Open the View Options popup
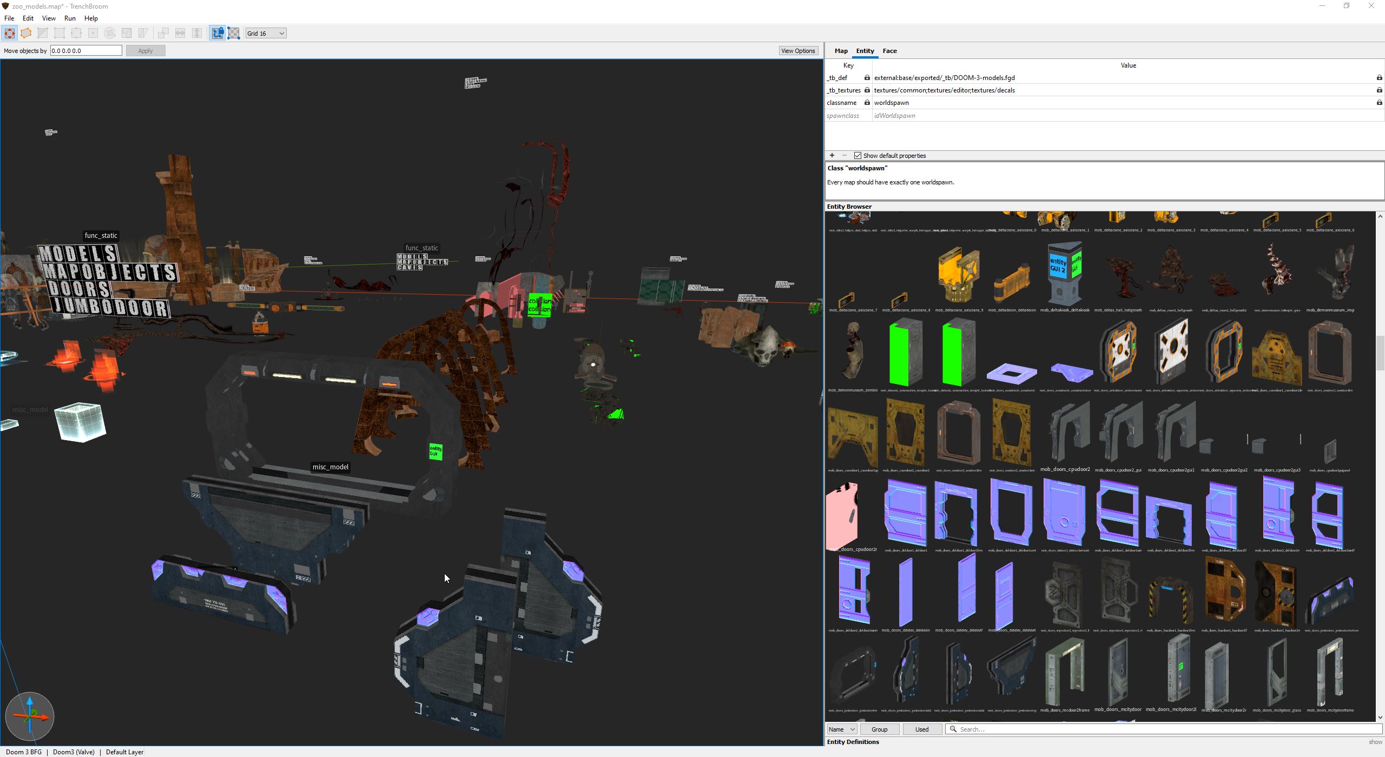This screenshot has width=1385, height=757. click(797, 51)
